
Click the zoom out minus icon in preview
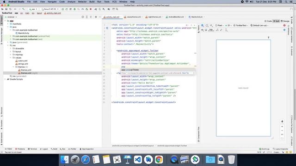282,130
